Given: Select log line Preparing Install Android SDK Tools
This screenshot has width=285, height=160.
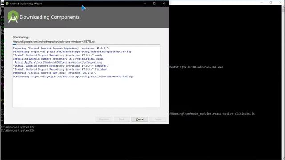Looking at the screenshot, I should [55, 73].
